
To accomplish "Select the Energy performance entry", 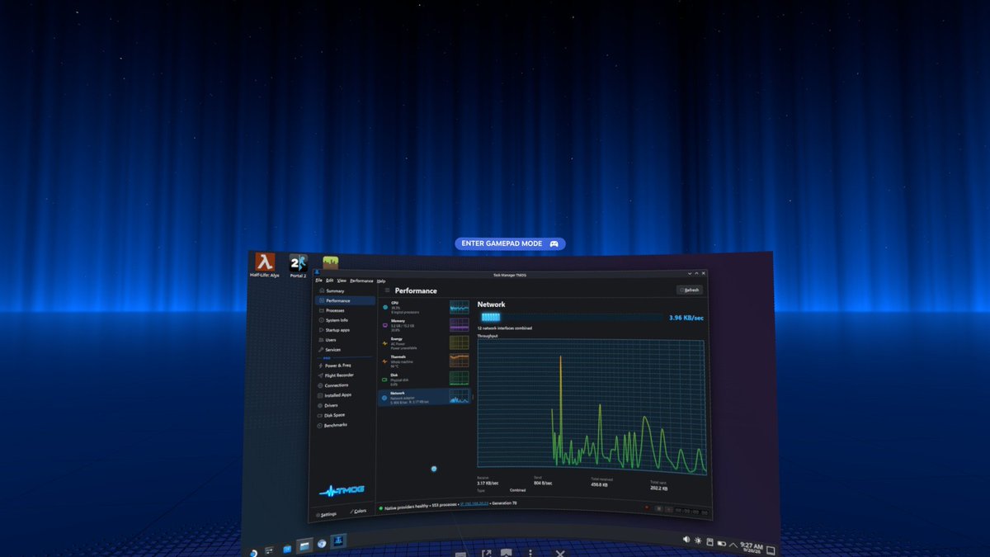I will click(425, 342).
